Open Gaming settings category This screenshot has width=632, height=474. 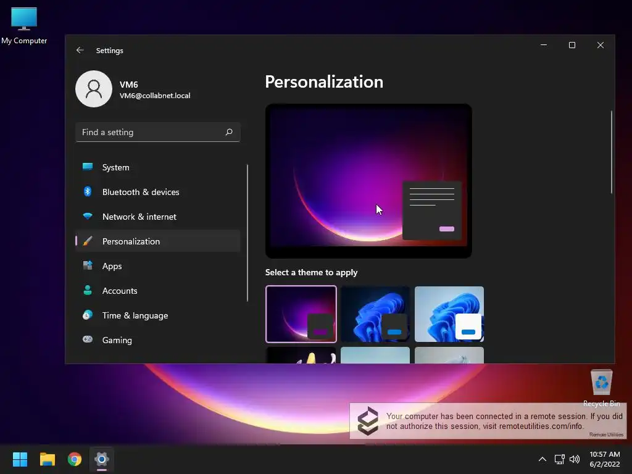157,340
